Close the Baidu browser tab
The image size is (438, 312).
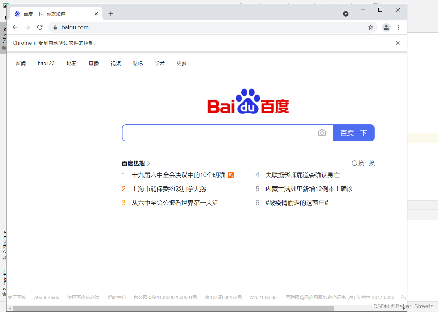pos(96,14)
